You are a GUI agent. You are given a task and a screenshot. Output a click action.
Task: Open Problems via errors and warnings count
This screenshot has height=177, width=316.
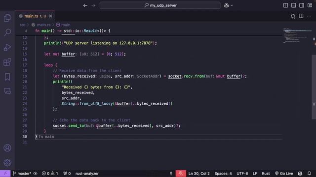coord(50,174)
